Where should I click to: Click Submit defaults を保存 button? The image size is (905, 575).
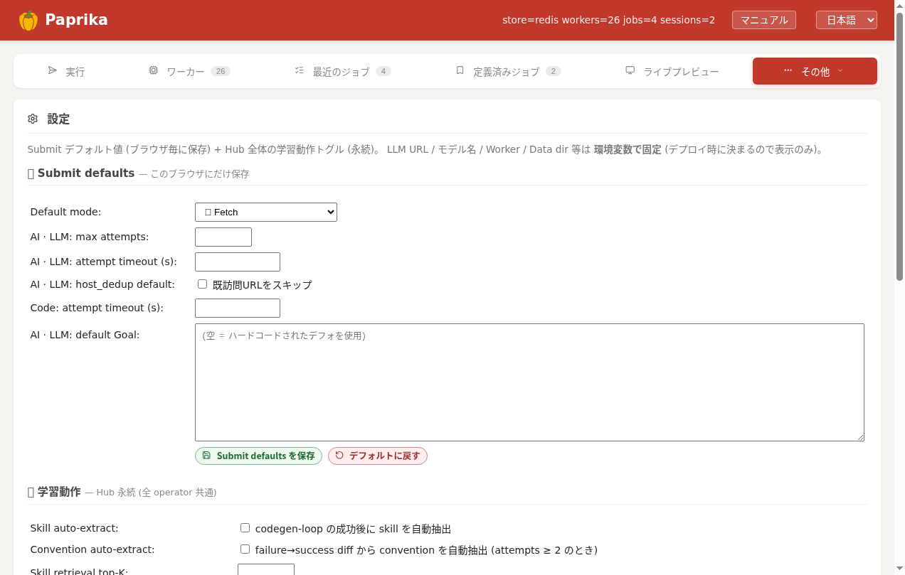tap(258, 456)
